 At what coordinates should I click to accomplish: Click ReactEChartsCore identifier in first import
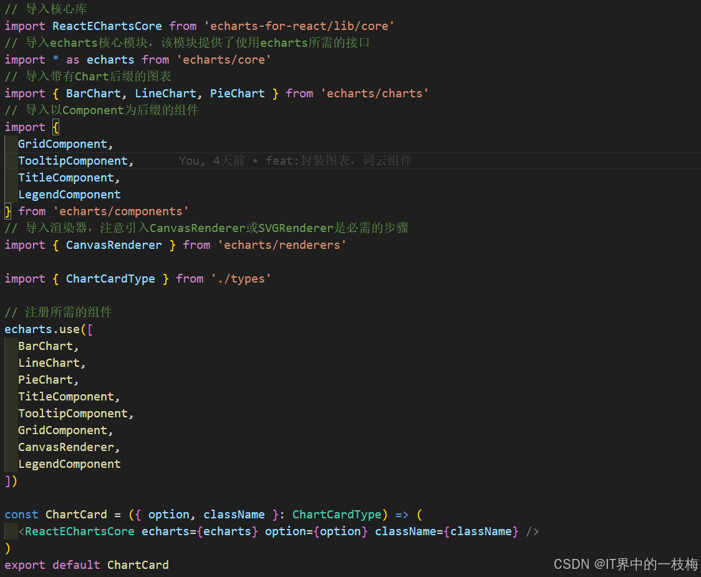pos(107,26)
